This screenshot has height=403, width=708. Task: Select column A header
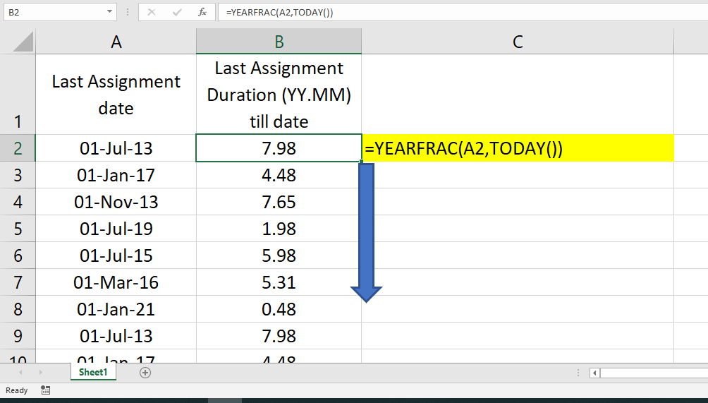pyautogui.click(x=116, y=42)
